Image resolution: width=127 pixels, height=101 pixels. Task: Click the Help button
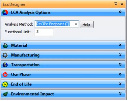pos(87,24)
